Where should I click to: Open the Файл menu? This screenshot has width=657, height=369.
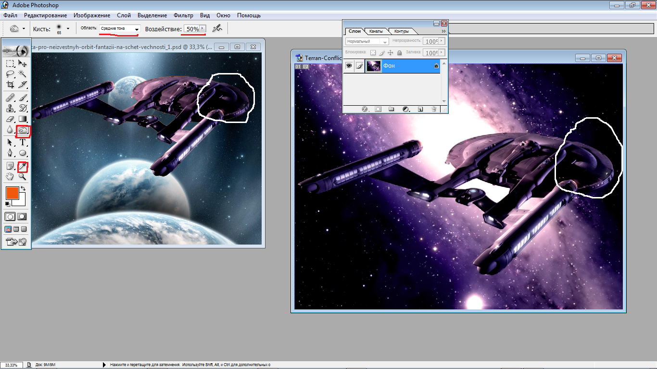click(10, 15)
